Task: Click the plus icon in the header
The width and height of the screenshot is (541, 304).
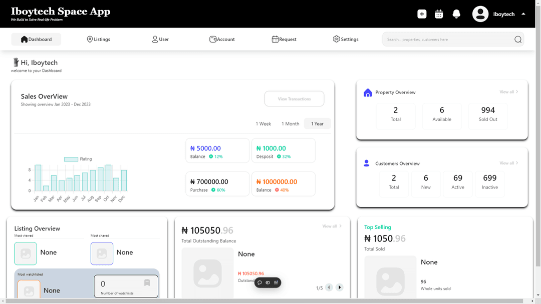Action: tap(422, 14)
